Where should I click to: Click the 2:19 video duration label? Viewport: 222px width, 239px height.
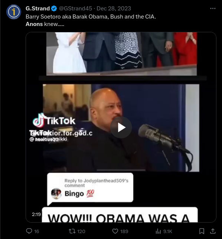point(36,214)
